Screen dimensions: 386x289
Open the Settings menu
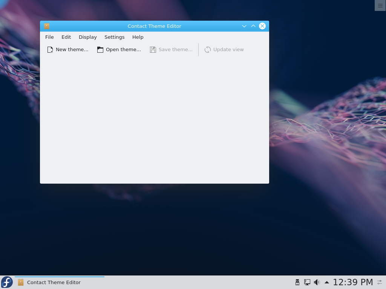(x=115, y=37)
